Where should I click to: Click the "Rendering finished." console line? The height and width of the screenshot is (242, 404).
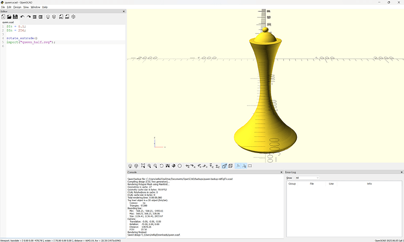pyautogui.click(x=137, y=232)
